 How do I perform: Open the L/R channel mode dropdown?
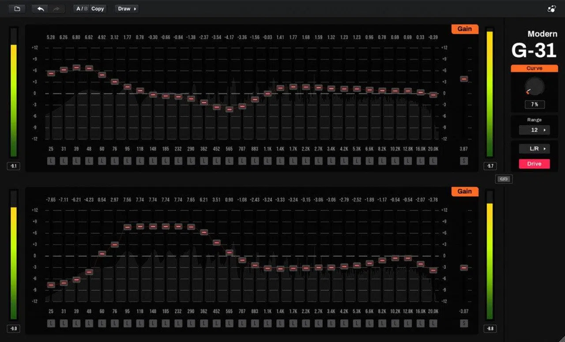coord(534,149)
